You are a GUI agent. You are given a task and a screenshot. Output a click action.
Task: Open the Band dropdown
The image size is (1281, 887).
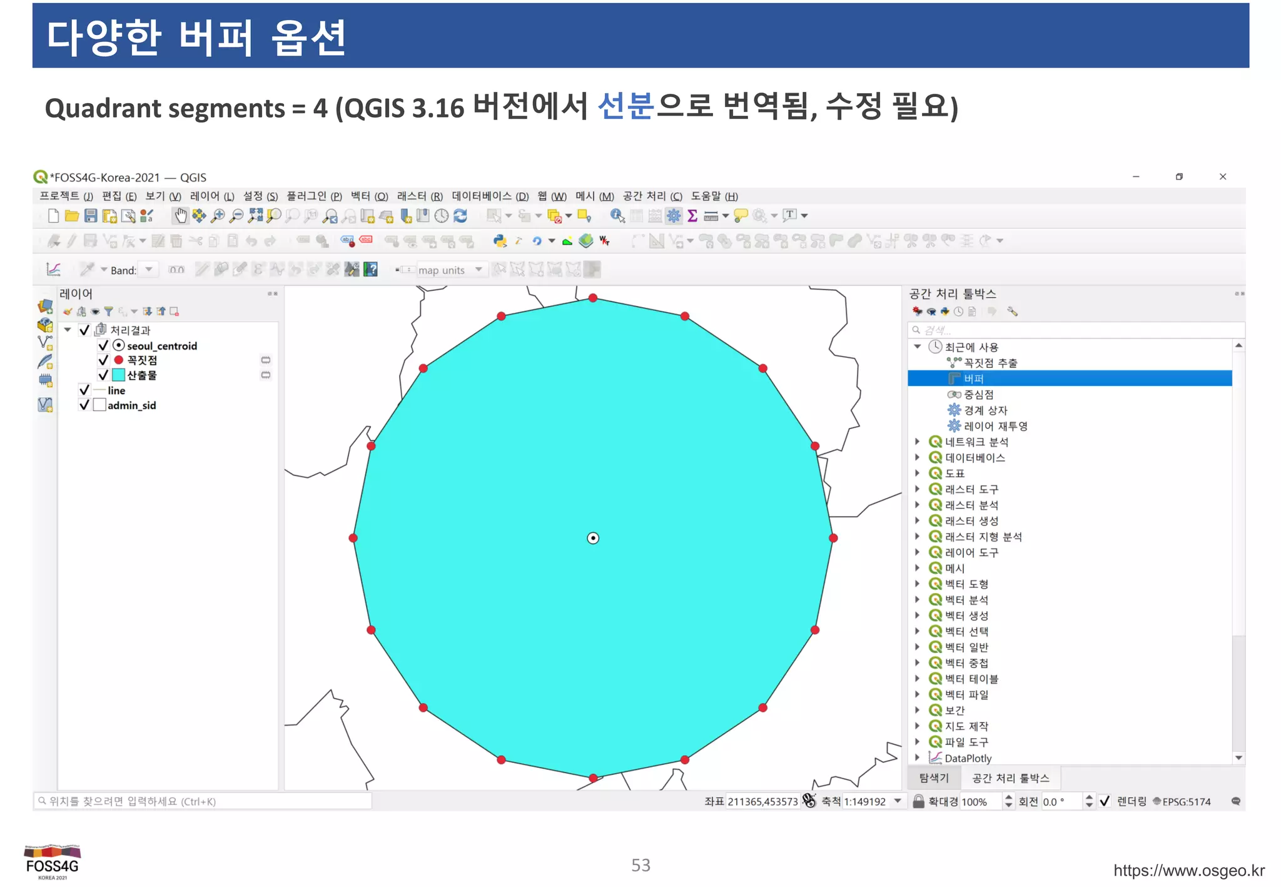149,270
